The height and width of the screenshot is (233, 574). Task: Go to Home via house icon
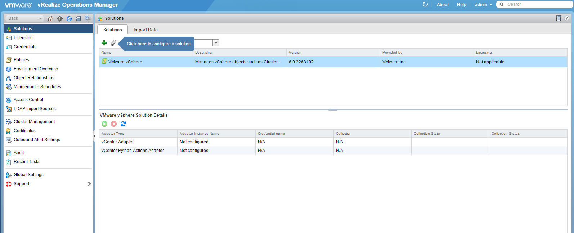[50, 19]
